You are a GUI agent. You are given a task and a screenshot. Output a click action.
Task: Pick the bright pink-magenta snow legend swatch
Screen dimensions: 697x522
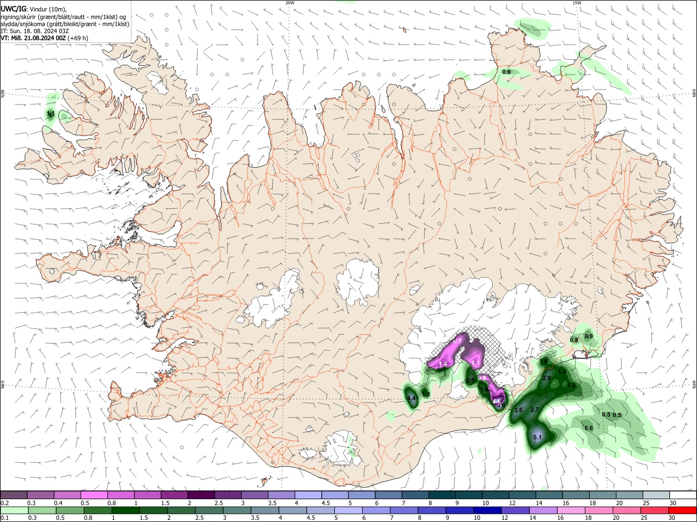pos(94,495)
